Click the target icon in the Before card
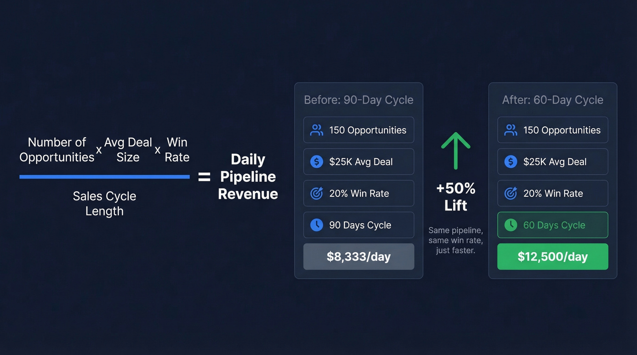The width and height of the screenshot is (637, 355). coord(316,194)
